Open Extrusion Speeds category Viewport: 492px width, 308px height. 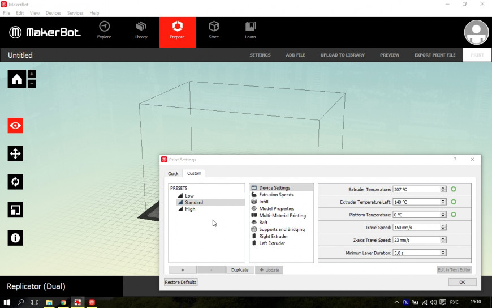[276, 195]
